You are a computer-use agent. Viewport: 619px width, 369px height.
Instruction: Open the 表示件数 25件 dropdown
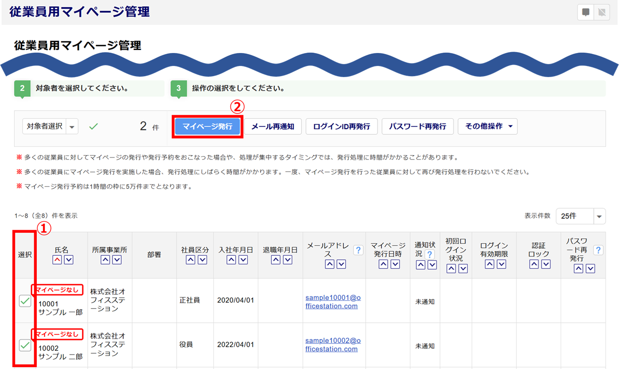click(580, 216)
